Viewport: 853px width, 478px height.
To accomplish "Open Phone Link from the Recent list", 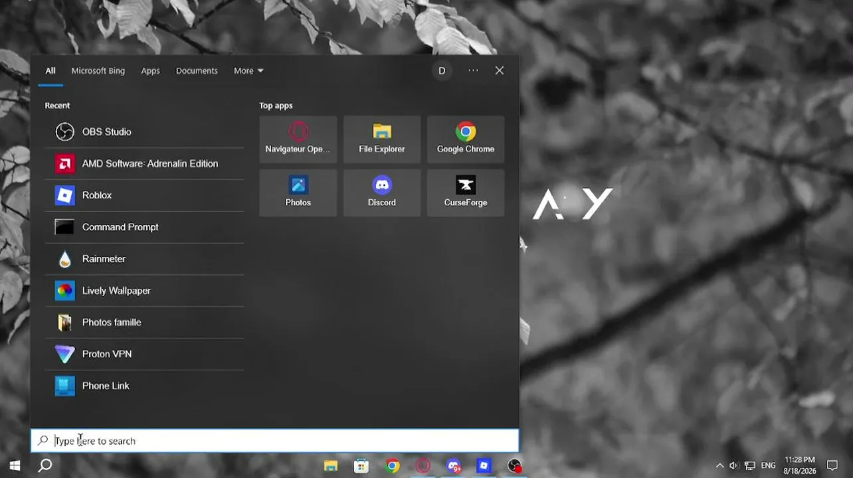I will pyautogui.click(x=144, y=386).
